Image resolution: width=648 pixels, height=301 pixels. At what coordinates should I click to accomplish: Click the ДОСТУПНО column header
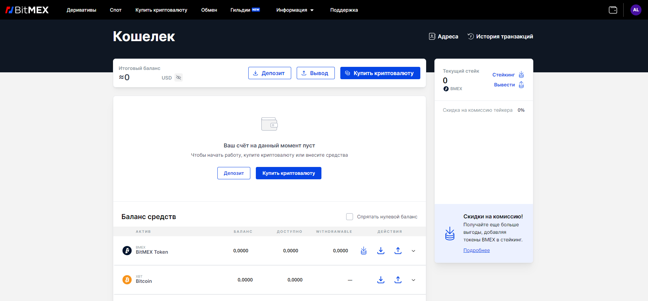(289, 231)
